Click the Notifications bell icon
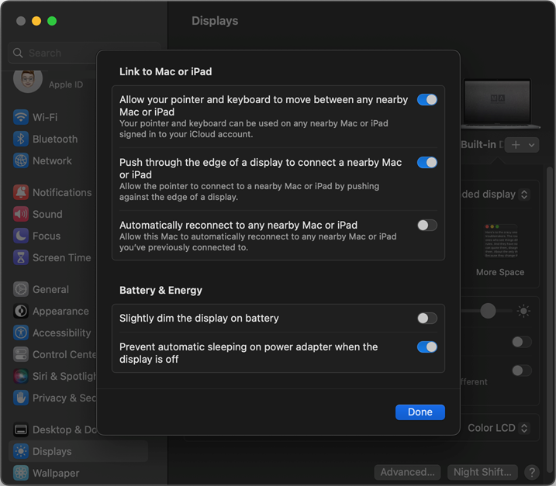This screenshot has width=556, height=486. (21, 192)
